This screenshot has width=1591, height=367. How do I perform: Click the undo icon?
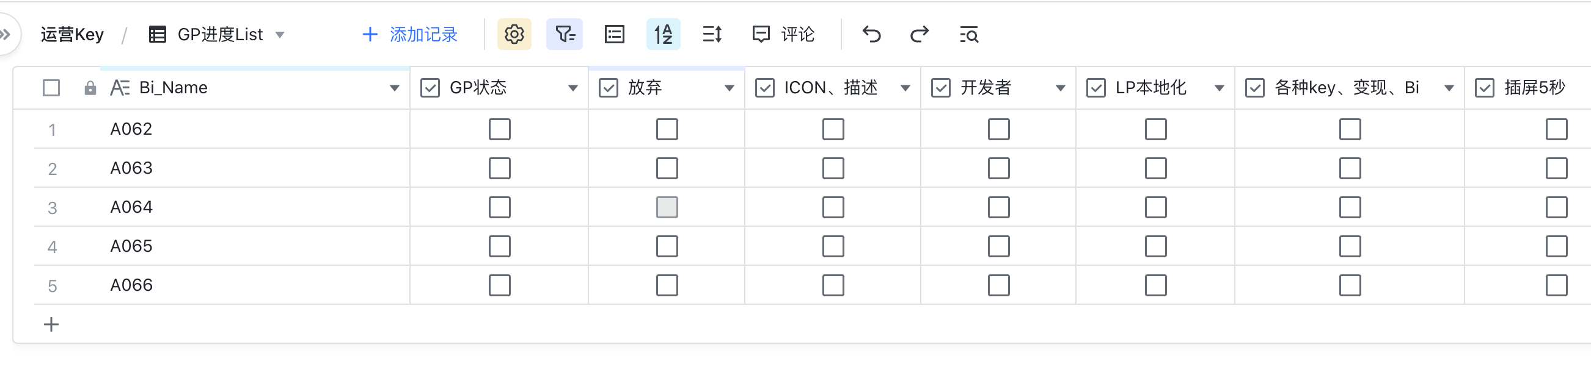pos(871,35)
